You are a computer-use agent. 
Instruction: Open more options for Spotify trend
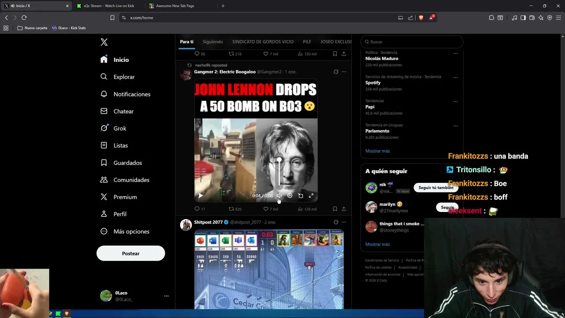point(456,77)
